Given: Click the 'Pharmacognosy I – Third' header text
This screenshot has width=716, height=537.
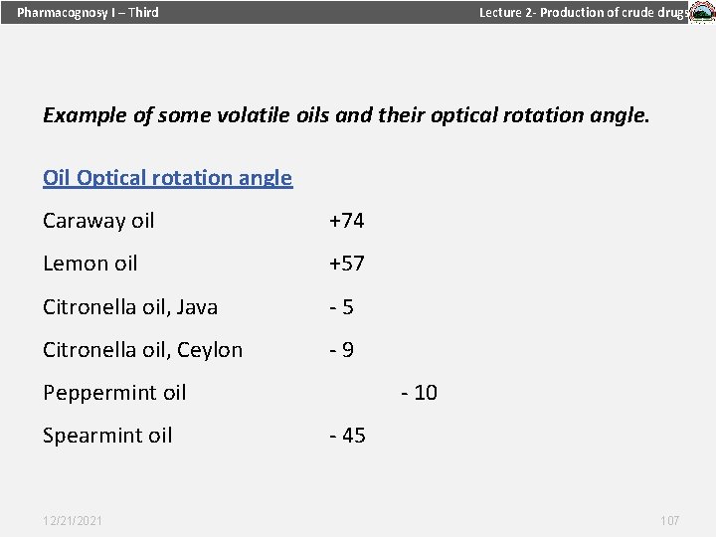Looking at the screenshot, I should (88, 13).
